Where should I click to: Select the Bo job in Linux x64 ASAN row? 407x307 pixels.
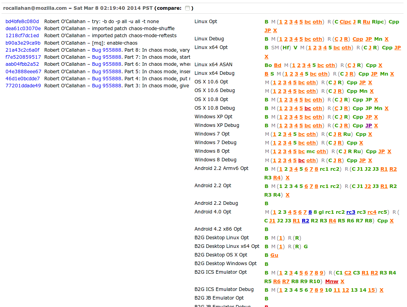click(268, 65)
